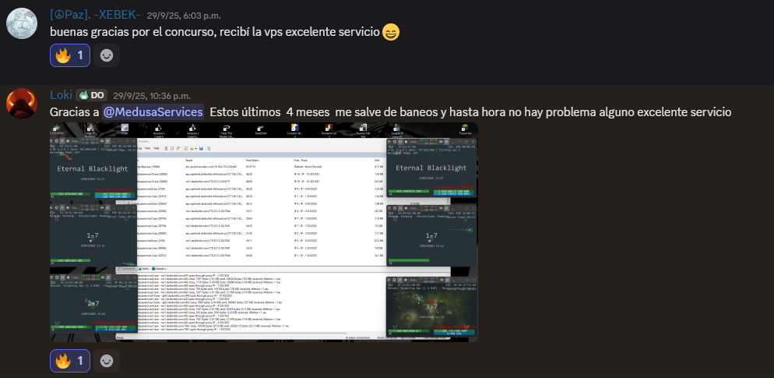The height and width of the screenshot is (378, 774).
Task: Open the @MedusaServices mention
Action: [x=153, y=112]
